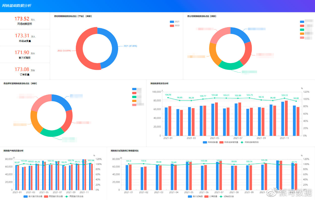This screenshot has height=200, width=315.
Task: Toggle 首次邀约到店量 legend item
Action: 33,196
